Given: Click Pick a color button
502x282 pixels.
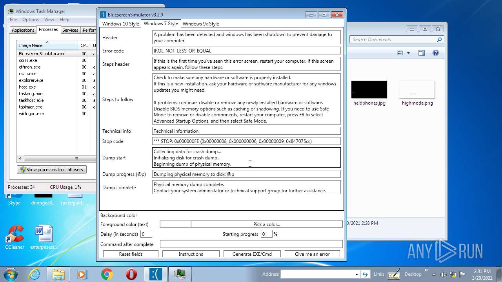Looking at the screenshot, I should point(267,224).
